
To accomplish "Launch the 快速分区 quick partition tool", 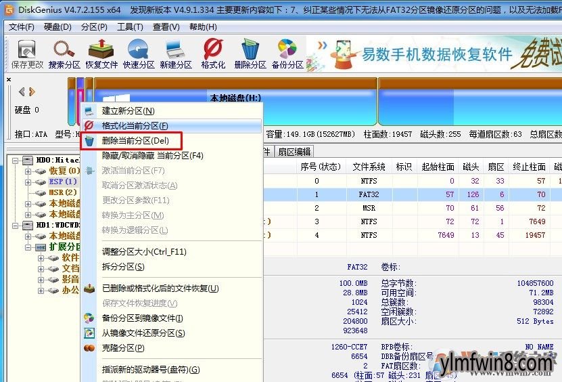I will pos(139,53).
